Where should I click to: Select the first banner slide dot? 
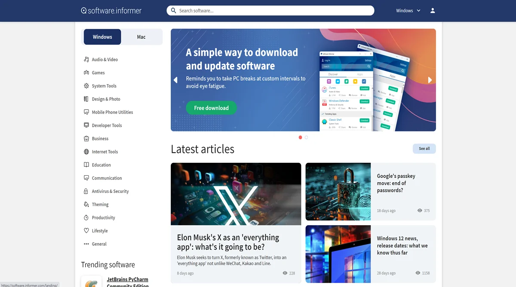(300, 137)
